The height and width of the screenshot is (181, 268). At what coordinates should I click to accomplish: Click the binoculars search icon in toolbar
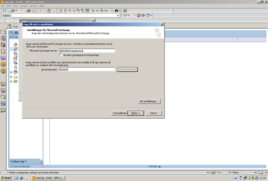116,11
